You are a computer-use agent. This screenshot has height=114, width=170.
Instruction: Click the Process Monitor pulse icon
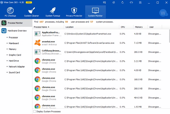pos(4,23)
